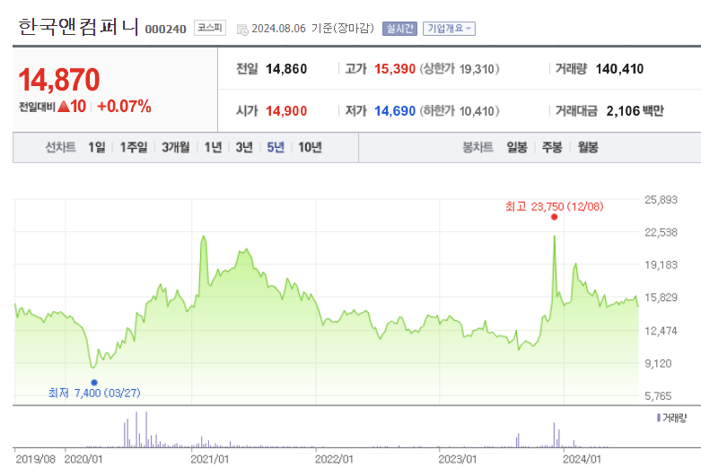Click the +0.07% change rate
This screenshot has height=476, width=701.
point(124,107)
